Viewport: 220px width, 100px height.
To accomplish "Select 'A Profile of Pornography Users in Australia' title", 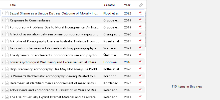I will click(x=54, y=41).
